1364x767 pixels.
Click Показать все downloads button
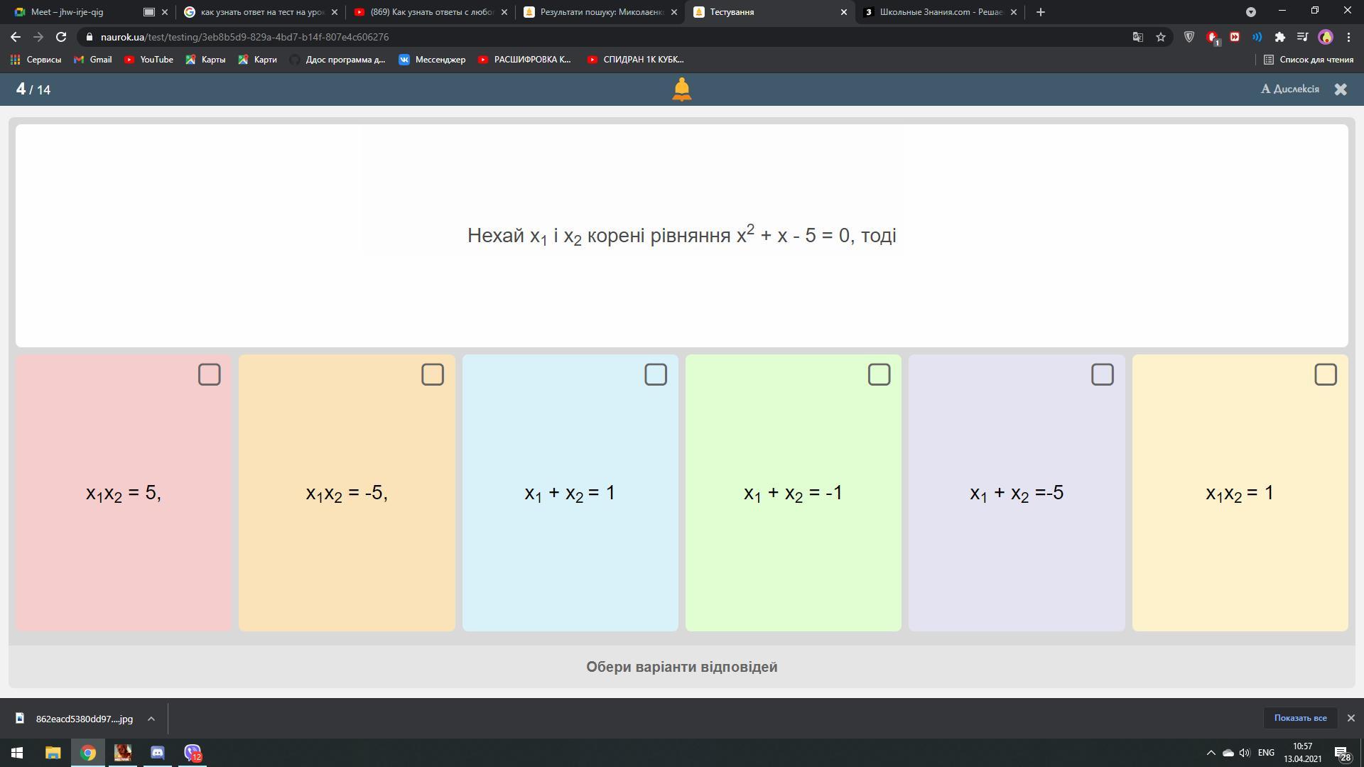[x=1299, y=718]
